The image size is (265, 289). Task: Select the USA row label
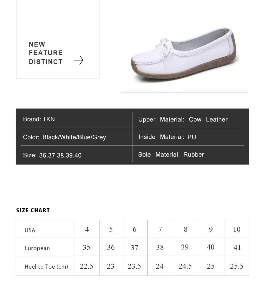pos(30,230)
